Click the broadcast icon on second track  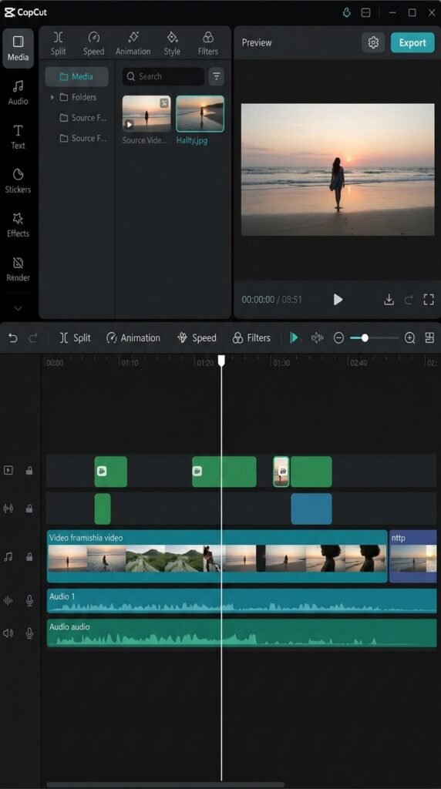click(x=8, y=509)
